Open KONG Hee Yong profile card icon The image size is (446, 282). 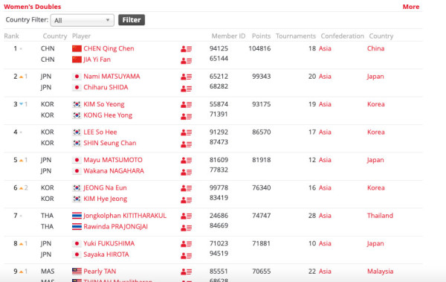187,117
